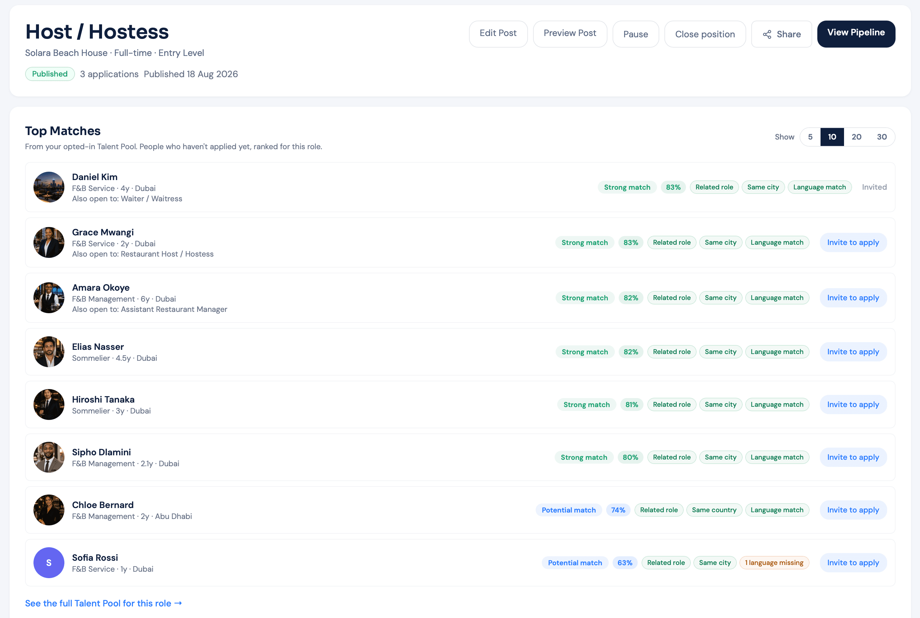The width and height of the screenshot is (920, 618).
Task: Click Grace Mwangi's name
Action: coord(103,232)
